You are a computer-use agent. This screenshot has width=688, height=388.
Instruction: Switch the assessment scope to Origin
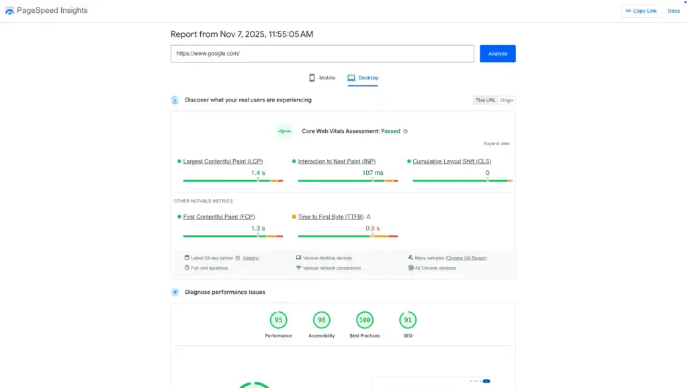point(507,100)
